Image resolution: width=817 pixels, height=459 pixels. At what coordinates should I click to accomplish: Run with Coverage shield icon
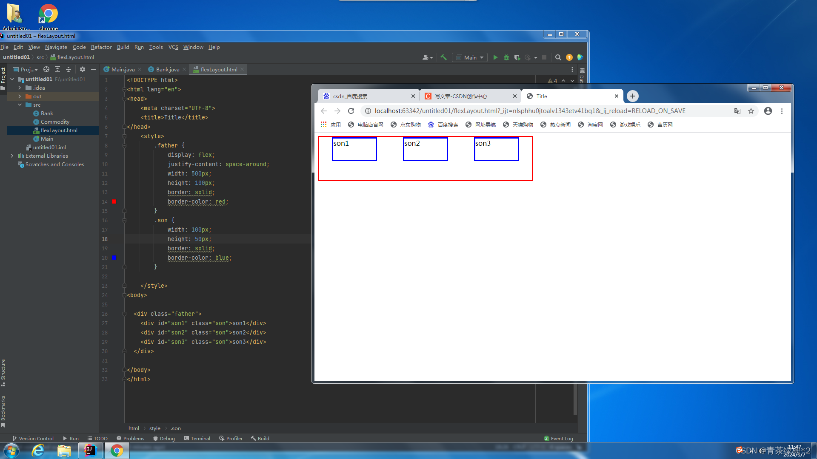[x=517, y=57]
